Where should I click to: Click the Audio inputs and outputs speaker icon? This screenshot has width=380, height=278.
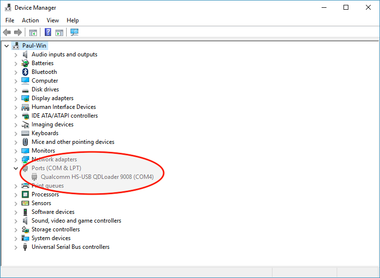(25, 54)
